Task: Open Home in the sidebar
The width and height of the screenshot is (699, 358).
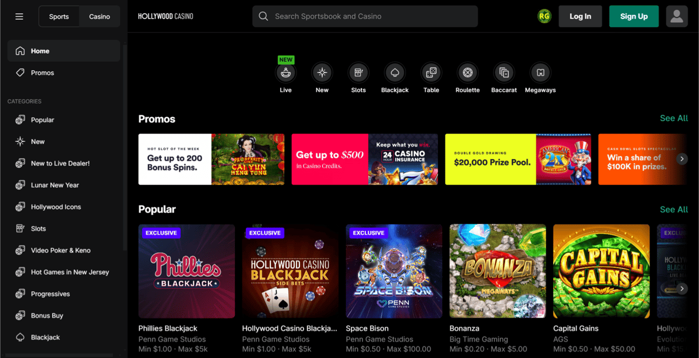Action: point(64,51)
